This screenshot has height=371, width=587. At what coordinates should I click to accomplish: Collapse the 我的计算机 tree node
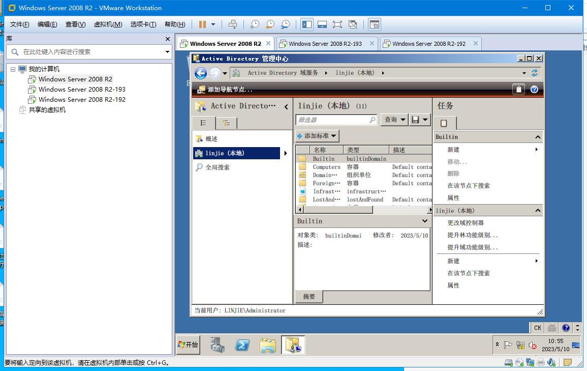click(13, 69)
